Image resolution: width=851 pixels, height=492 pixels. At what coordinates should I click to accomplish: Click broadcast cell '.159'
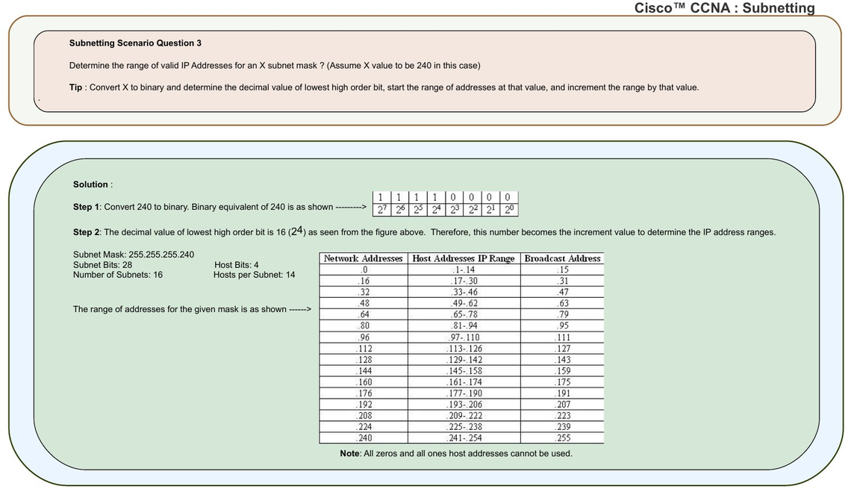(562, 371)
